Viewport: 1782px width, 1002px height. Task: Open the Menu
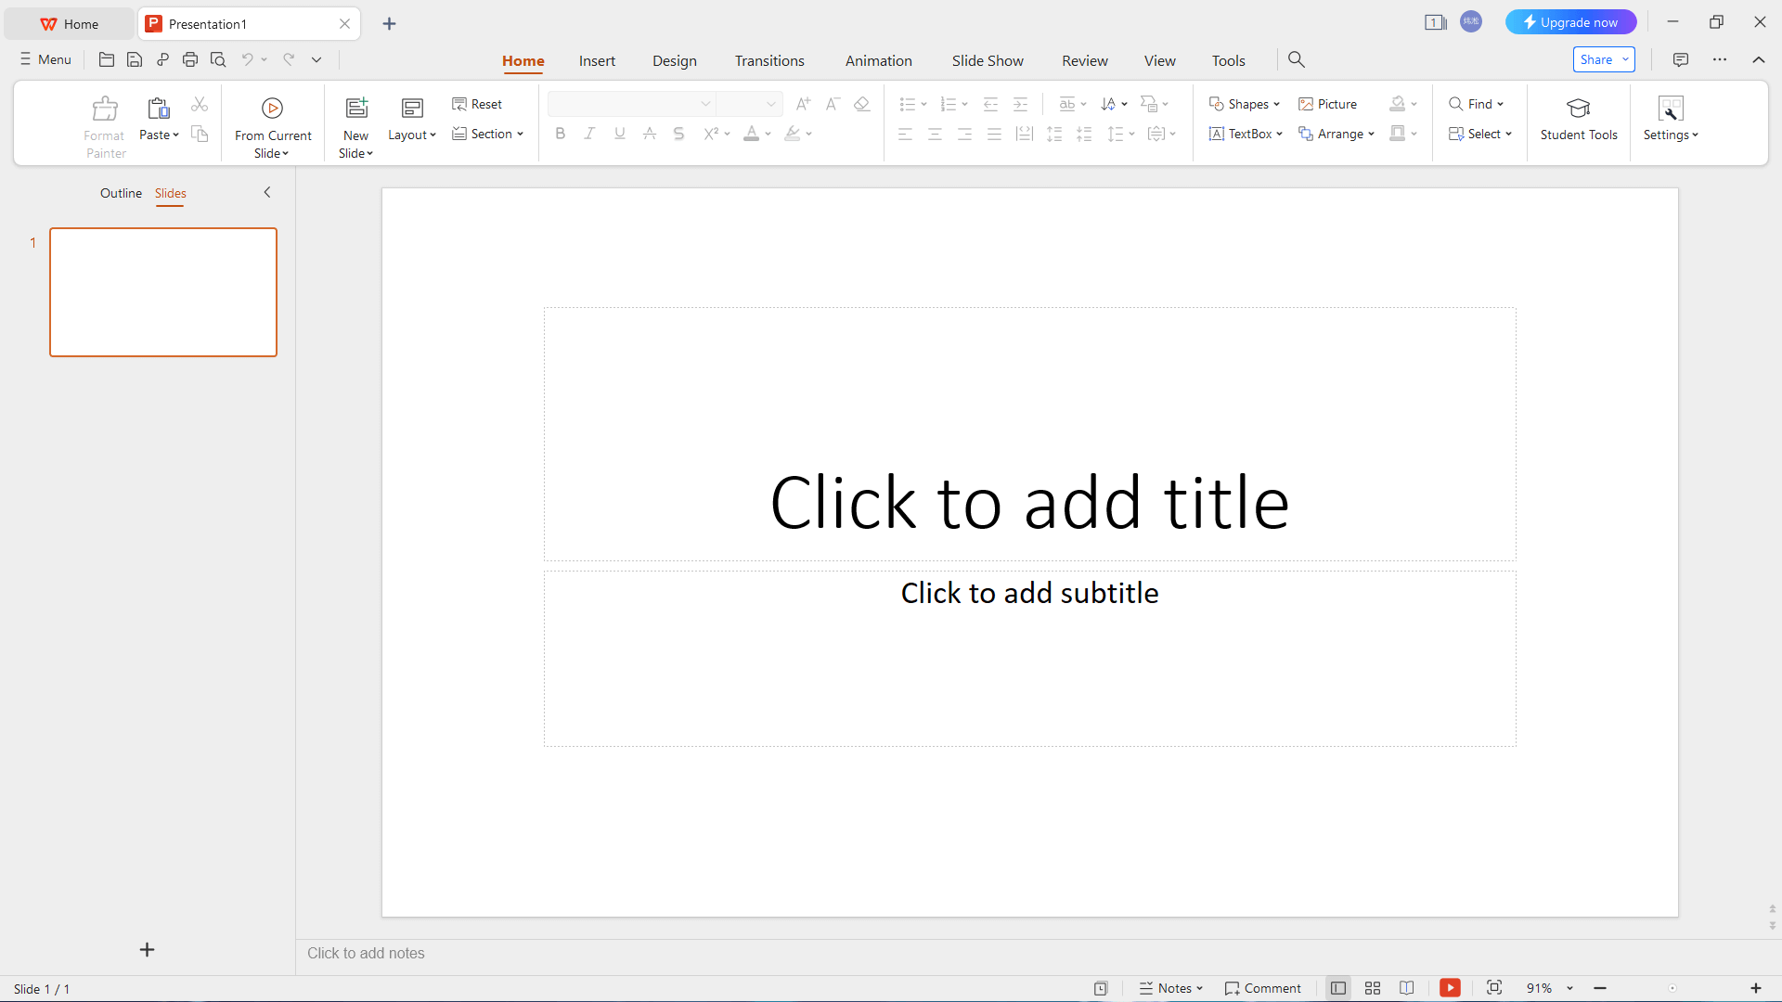pyautogui.click(x=45, y=58)
